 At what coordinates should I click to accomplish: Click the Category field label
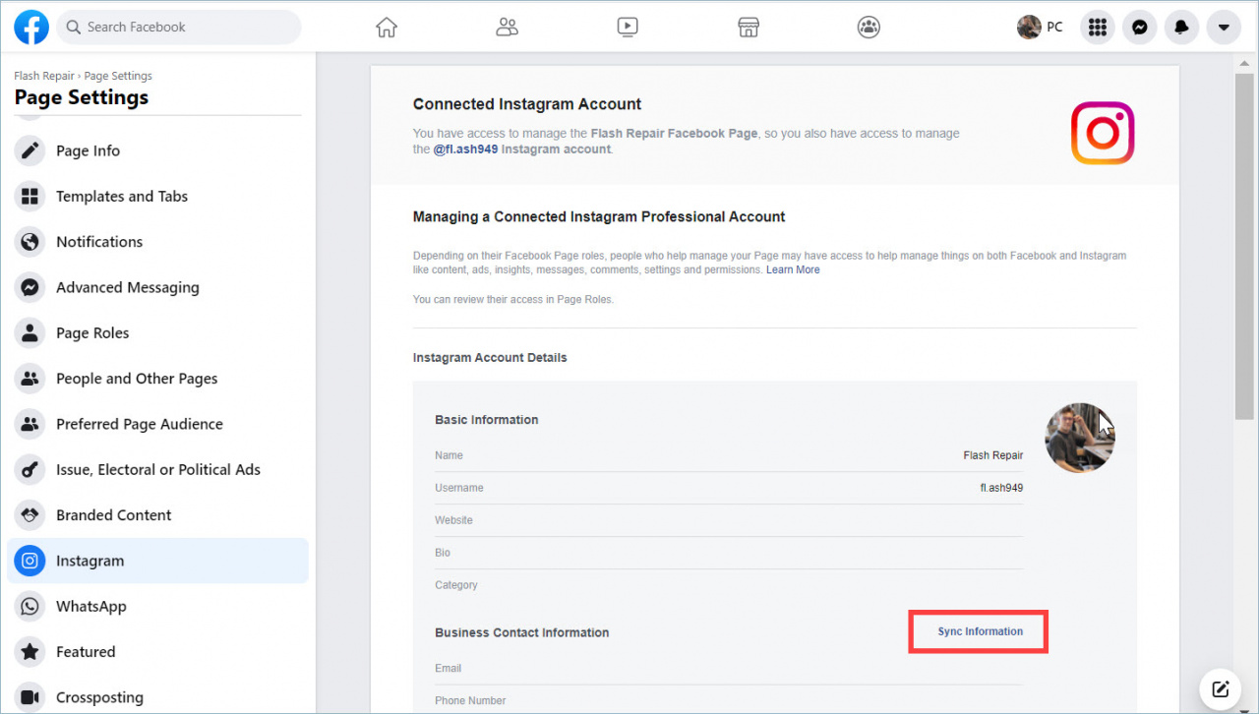(456, 585)
